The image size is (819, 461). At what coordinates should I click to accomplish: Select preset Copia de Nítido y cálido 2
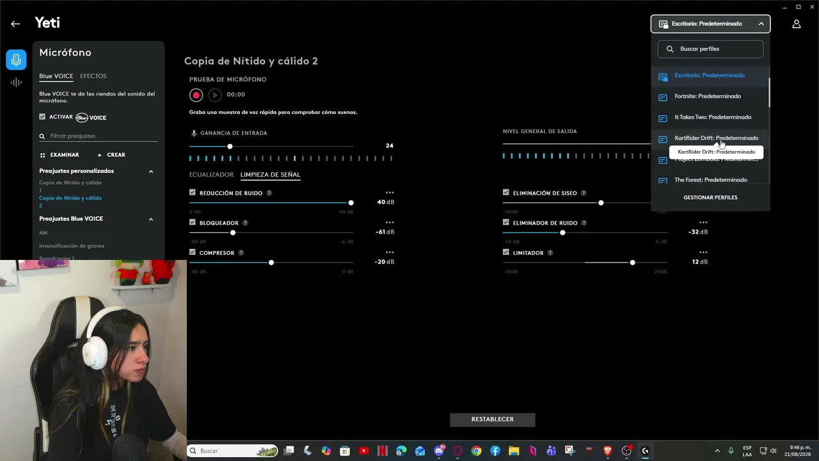tap(70, 202)
